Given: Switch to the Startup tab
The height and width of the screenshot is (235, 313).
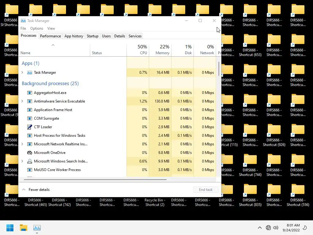Looking at the screenshot, I should click(92, 36).
